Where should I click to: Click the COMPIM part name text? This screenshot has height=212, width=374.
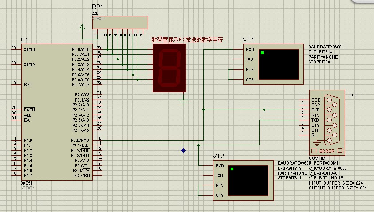(x=317, y=158)
